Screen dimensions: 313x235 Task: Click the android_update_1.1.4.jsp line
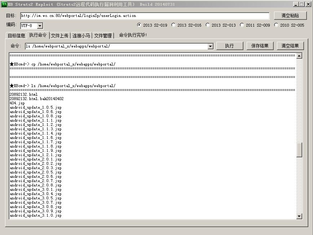tap(36, 134)
